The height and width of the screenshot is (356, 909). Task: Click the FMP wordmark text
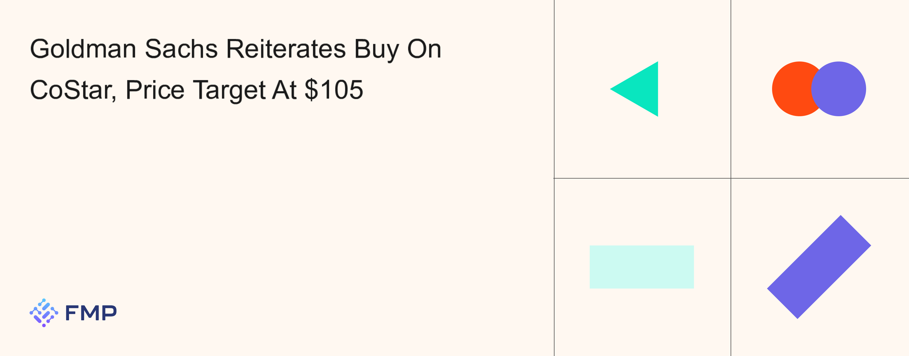(91, 313)
